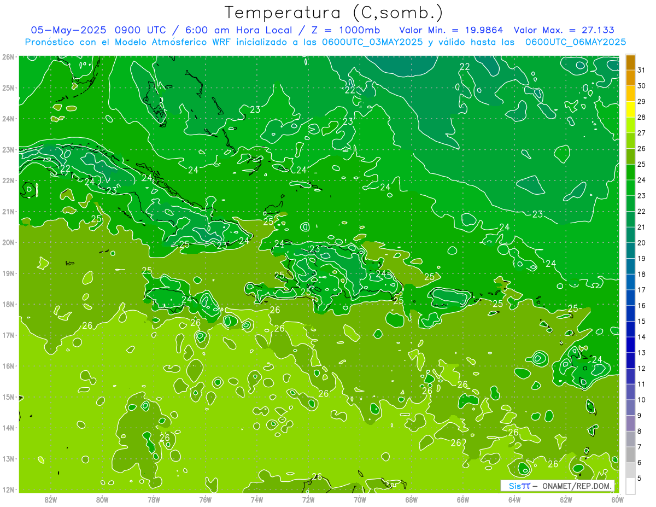This screenshot has width=656, height=507.
Task: Click the 25N latitude axis label
Action: click(8, 88)
